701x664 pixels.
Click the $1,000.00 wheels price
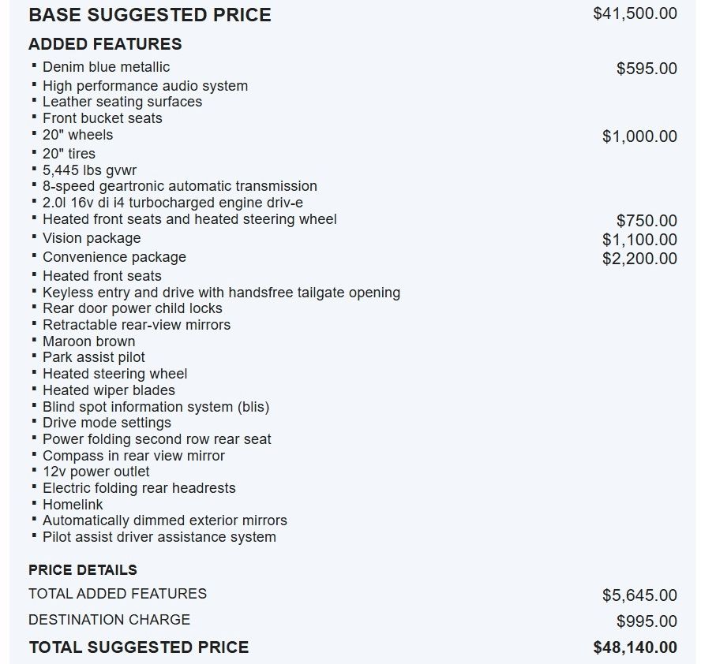(x=639, y=136)
